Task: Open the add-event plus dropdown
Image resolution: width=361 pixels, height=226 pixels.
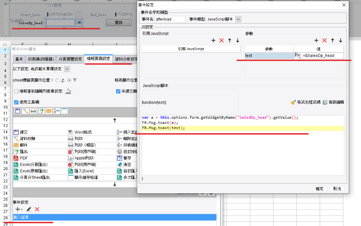Action: click(x=19, y=209)
